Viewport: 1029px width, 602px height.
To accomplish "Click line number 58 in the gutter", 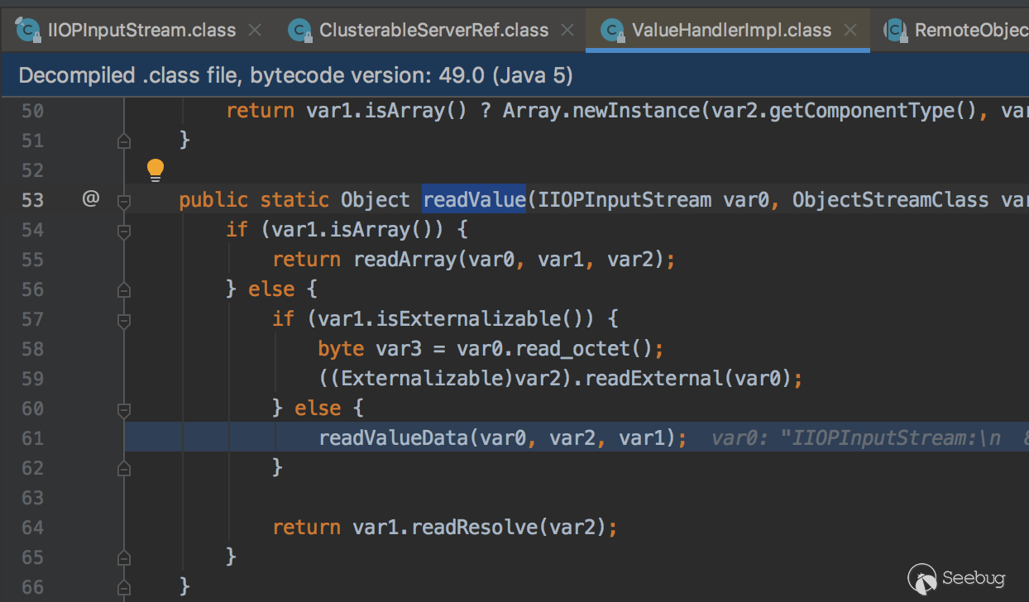I will click(32, 349).
